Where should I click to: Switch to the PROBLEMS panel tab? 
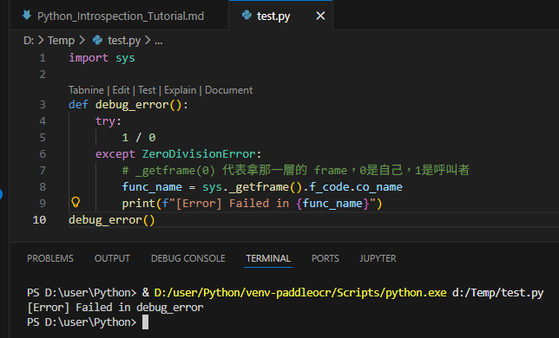50,258
